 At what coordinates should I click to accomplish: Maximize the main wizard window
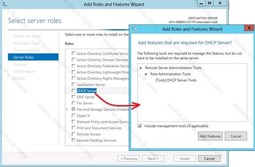[209, 3]
